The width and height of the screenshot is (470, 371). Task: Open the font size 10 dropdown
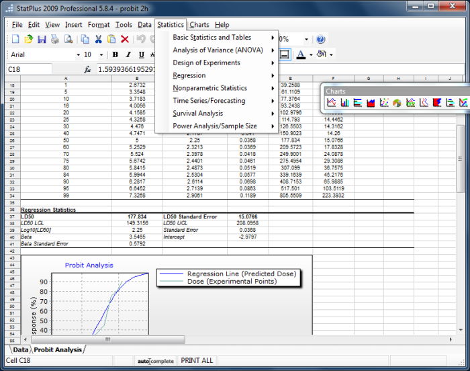(x=101, y=54)
